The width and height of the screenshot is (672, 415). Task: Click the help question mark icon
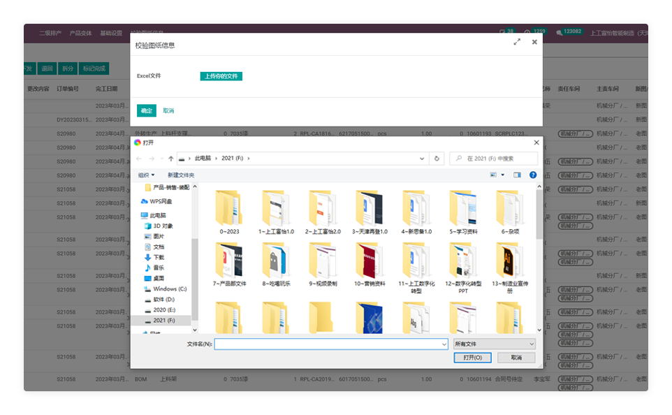pos(533,175)
